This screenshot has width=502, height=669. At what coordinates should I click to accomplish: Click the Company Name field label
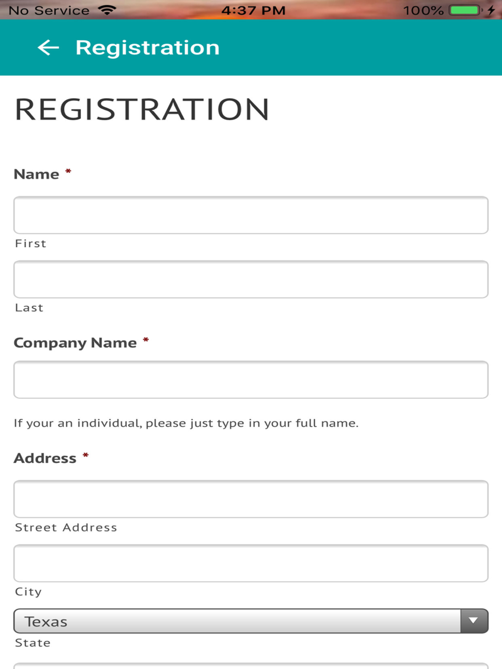pos(75,343)
